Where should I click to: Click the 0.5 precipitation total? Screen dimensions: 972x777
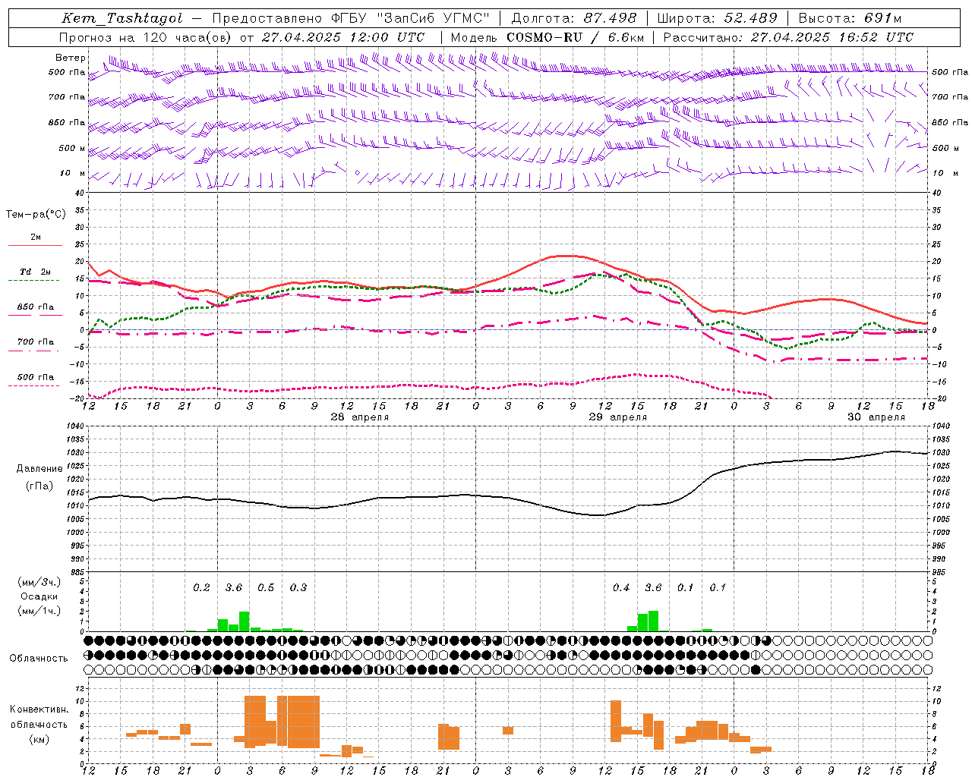click(266, 588)
